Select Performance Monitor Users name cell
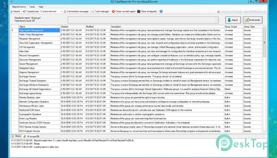 [x=39, y=106]
